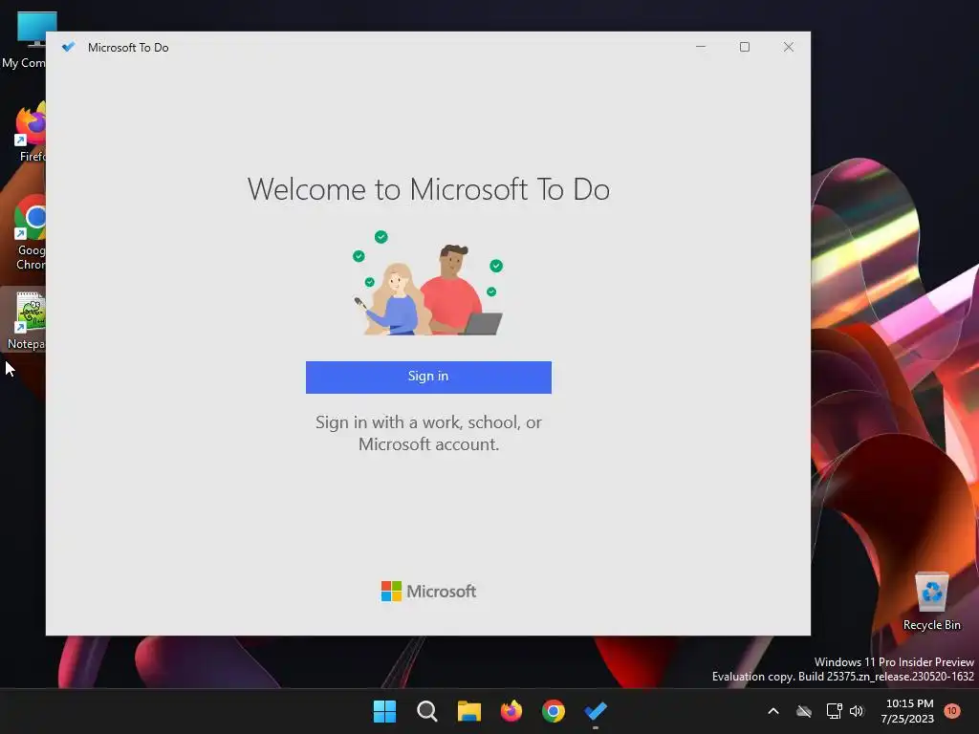This screenshot has height=734, width=979.
Task: Click the Microsoft To Do title bar checkmark icon
Action: (x=69, y=47)
